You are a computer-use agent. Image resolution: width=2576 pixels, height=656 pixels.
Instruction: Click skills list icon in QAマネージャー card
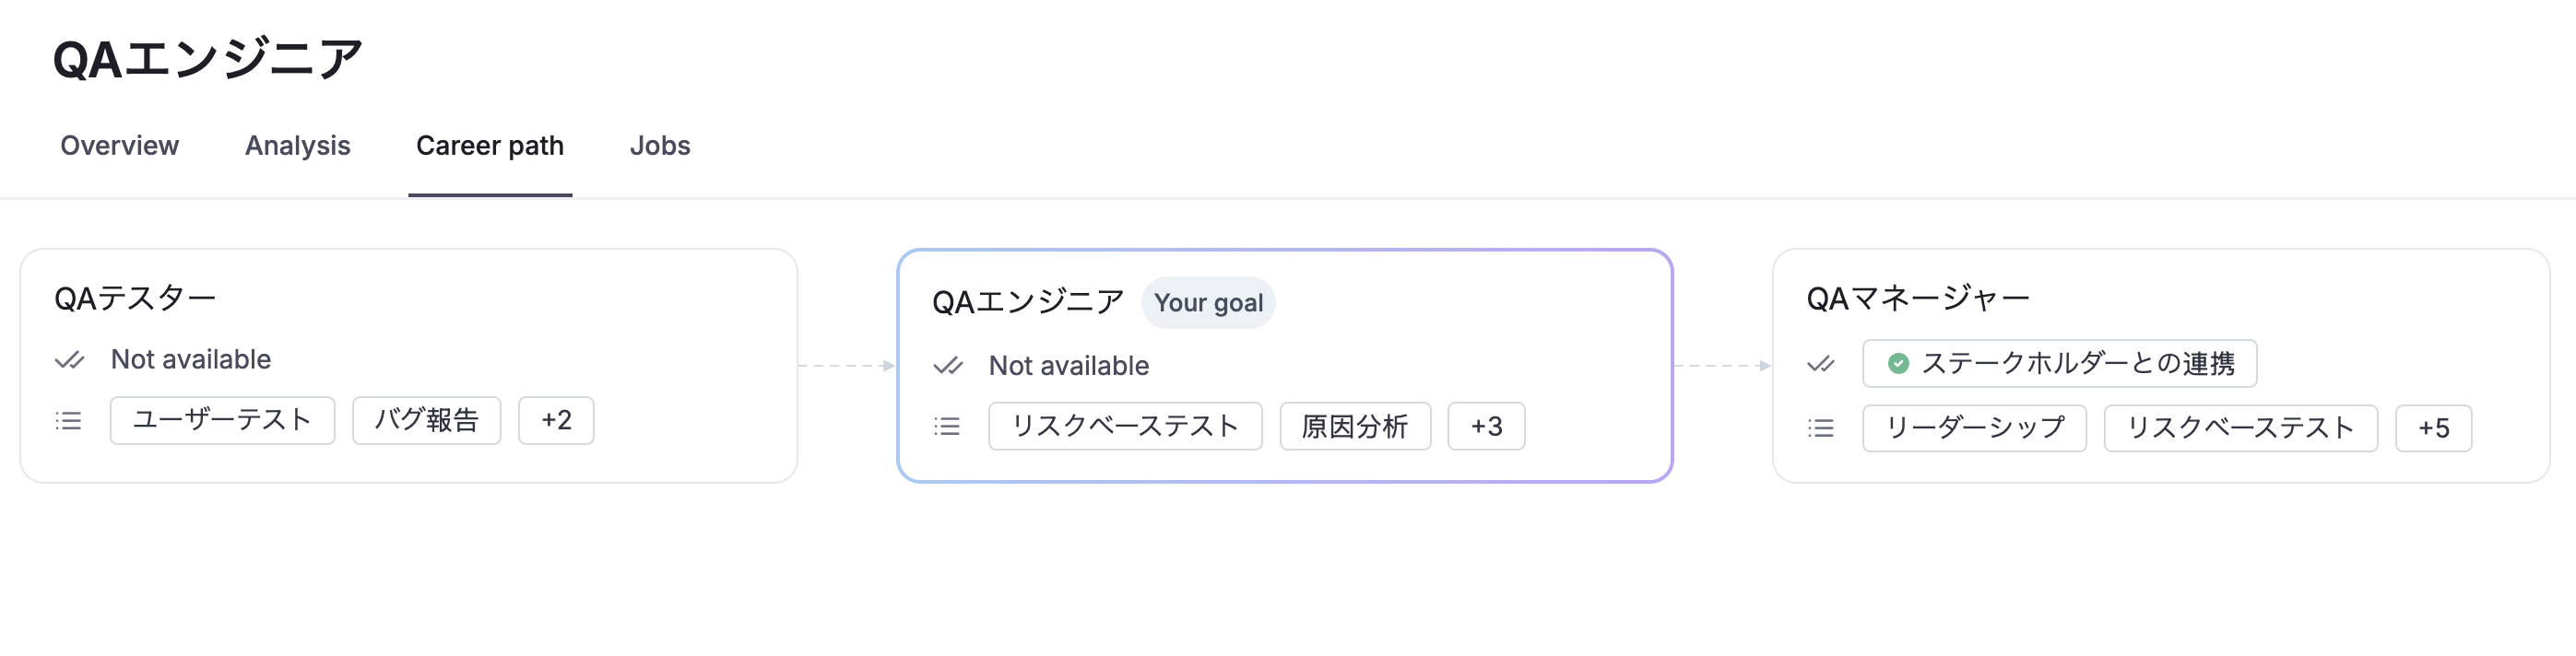click(1821, 429)
